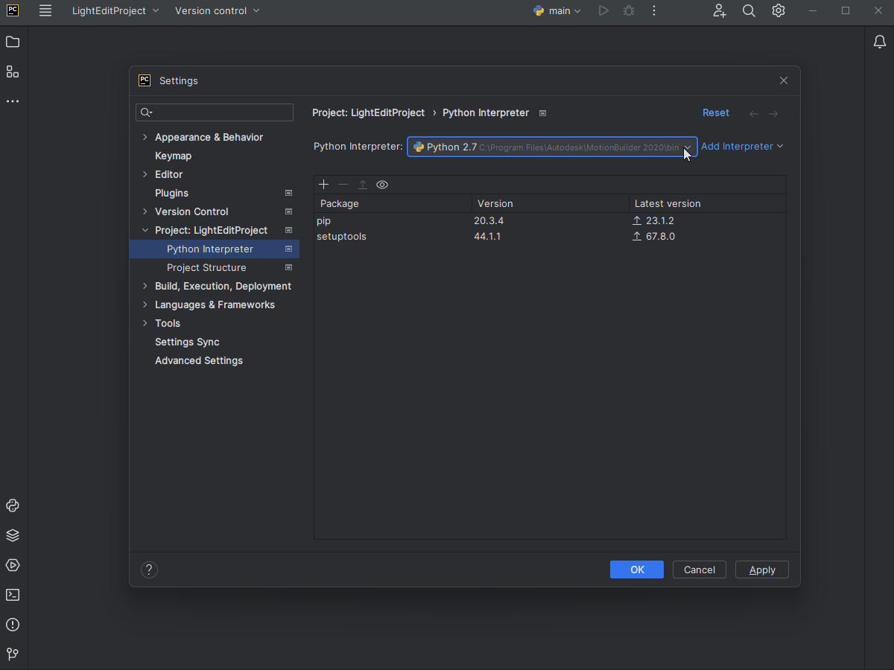Click Apply button
This screenshot has width=894, height=670.
coord(762,569)
